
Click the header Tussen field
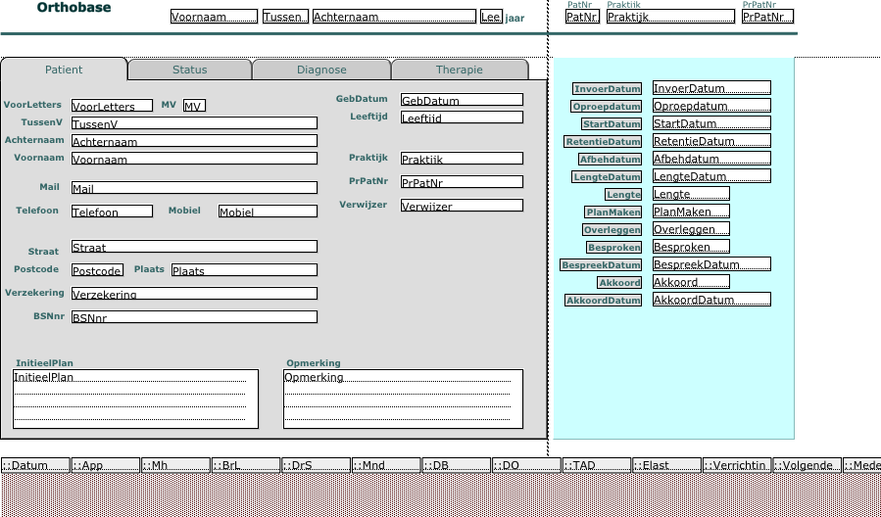(x=285, y=17)
